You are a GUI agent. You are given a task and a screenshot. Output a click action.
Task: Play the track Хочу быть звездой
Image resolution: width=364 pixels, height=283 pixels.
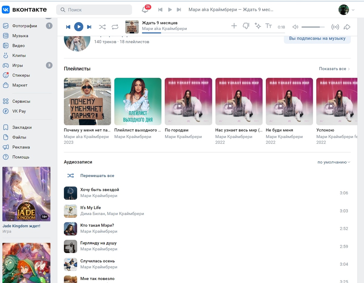(207, 193)
